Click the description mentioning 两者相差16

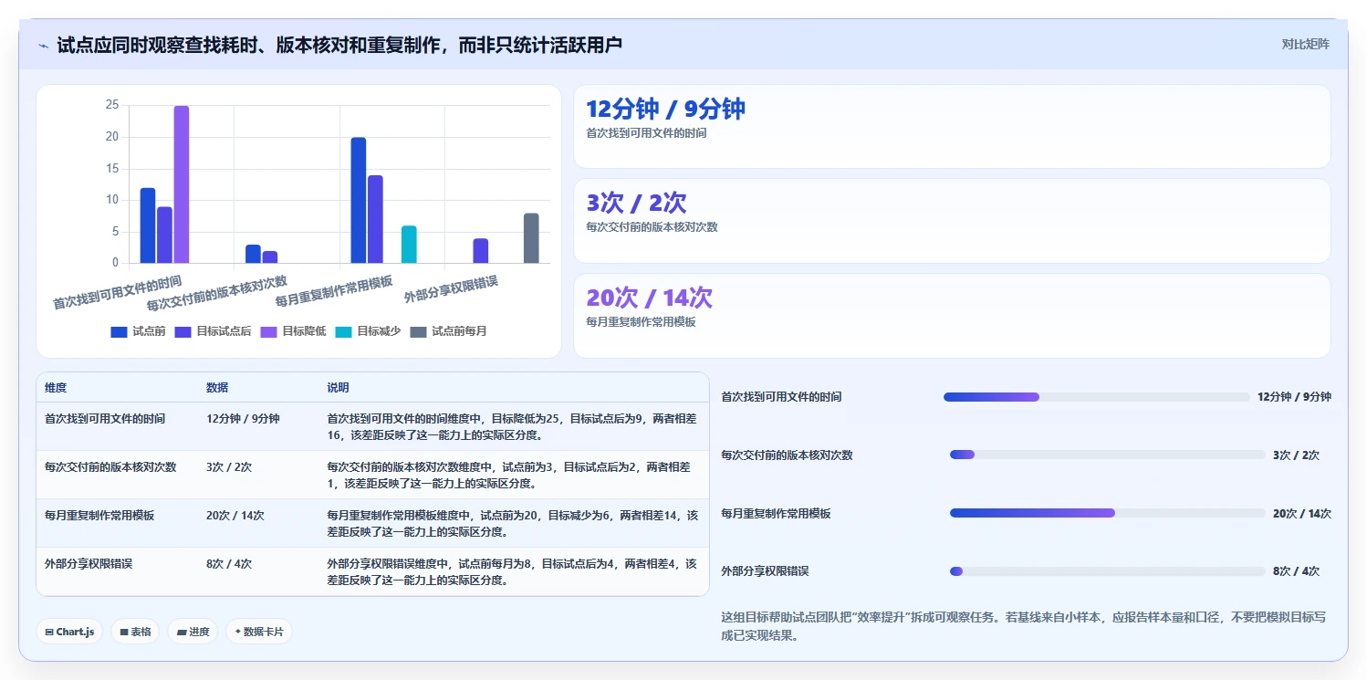(512, 426)
